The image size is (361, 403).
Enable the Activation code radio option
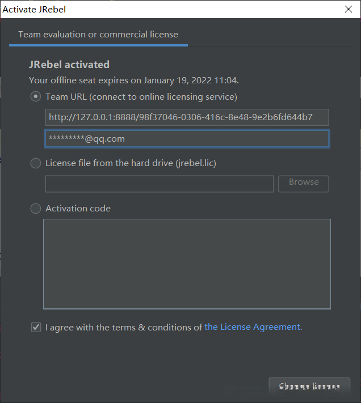(x=36, y=209)
